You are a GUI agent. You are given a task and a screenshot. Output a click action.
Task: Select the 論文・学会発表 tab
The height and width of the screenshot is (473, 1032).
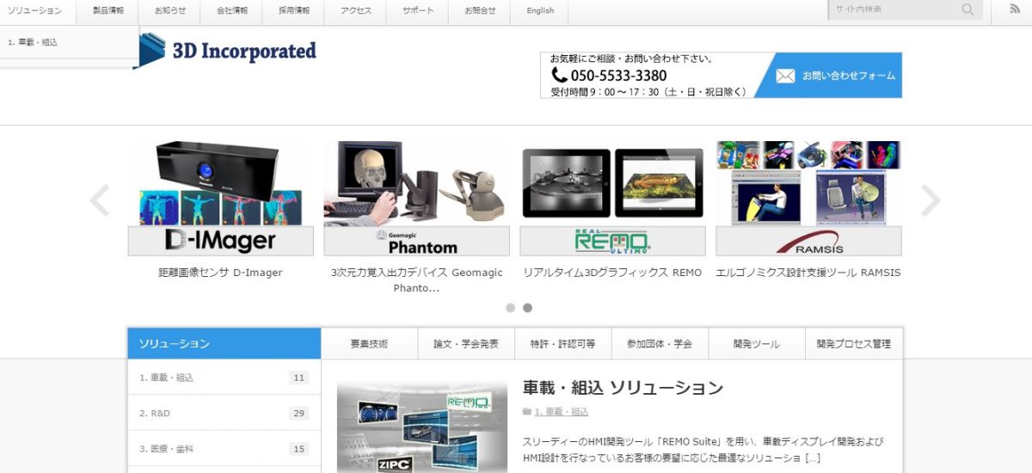pos(466,343)
